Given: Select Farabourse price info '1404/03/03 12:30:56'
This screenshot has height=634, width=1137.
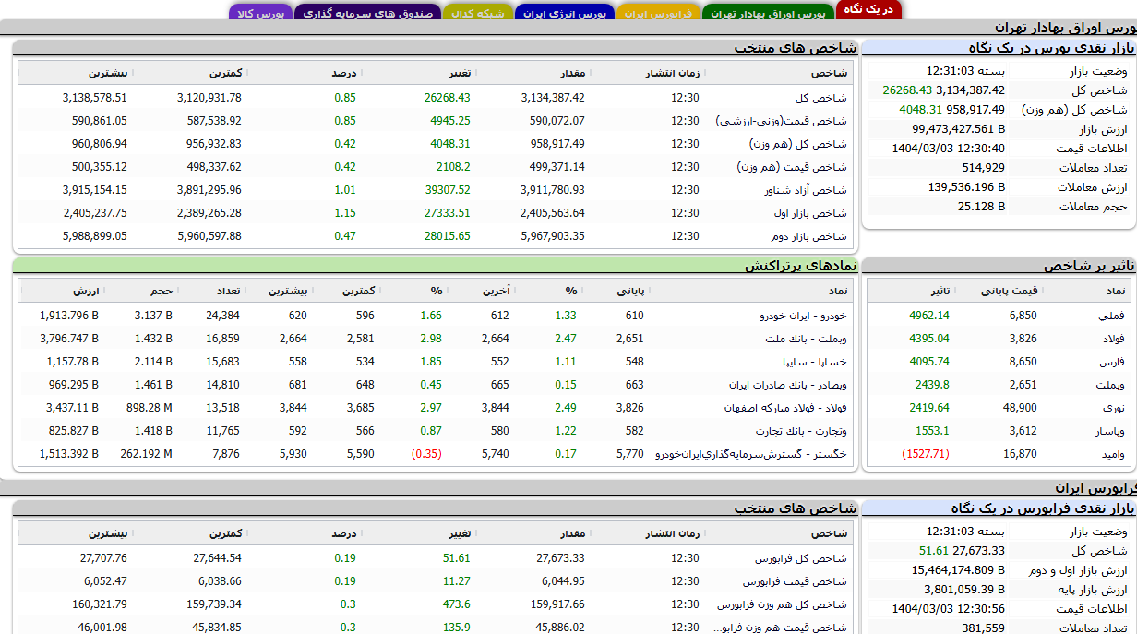Looking at the screenshot, I should [x=949, y=609].
